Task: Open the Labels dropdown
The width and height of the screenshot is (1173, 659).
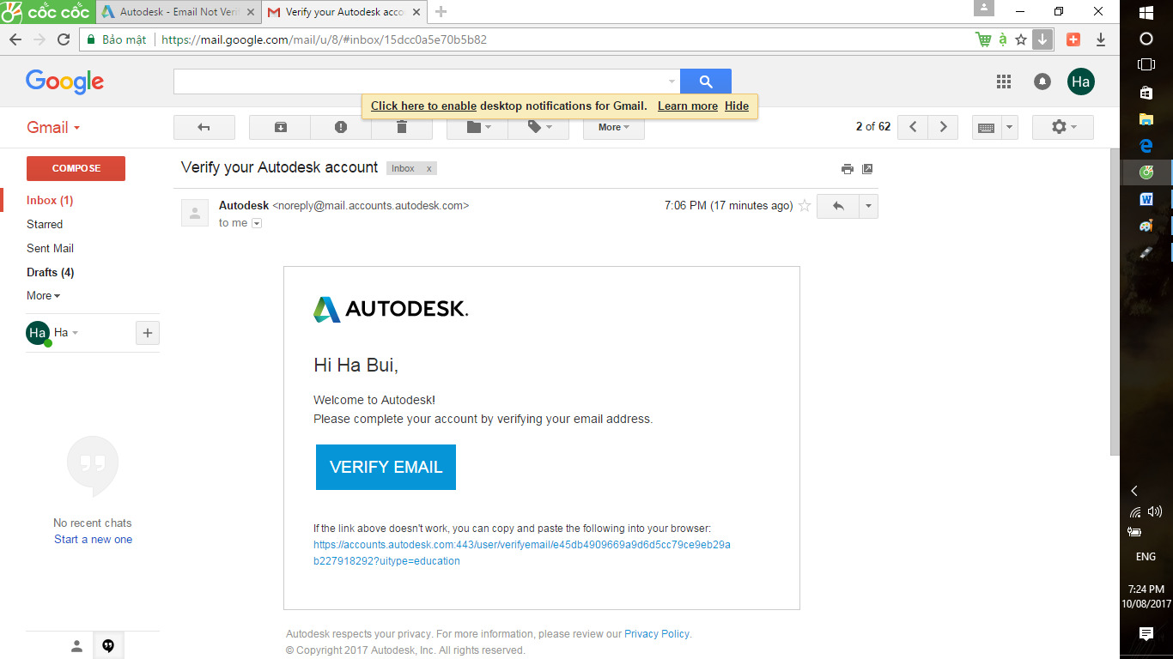Action: click(538, 127)
